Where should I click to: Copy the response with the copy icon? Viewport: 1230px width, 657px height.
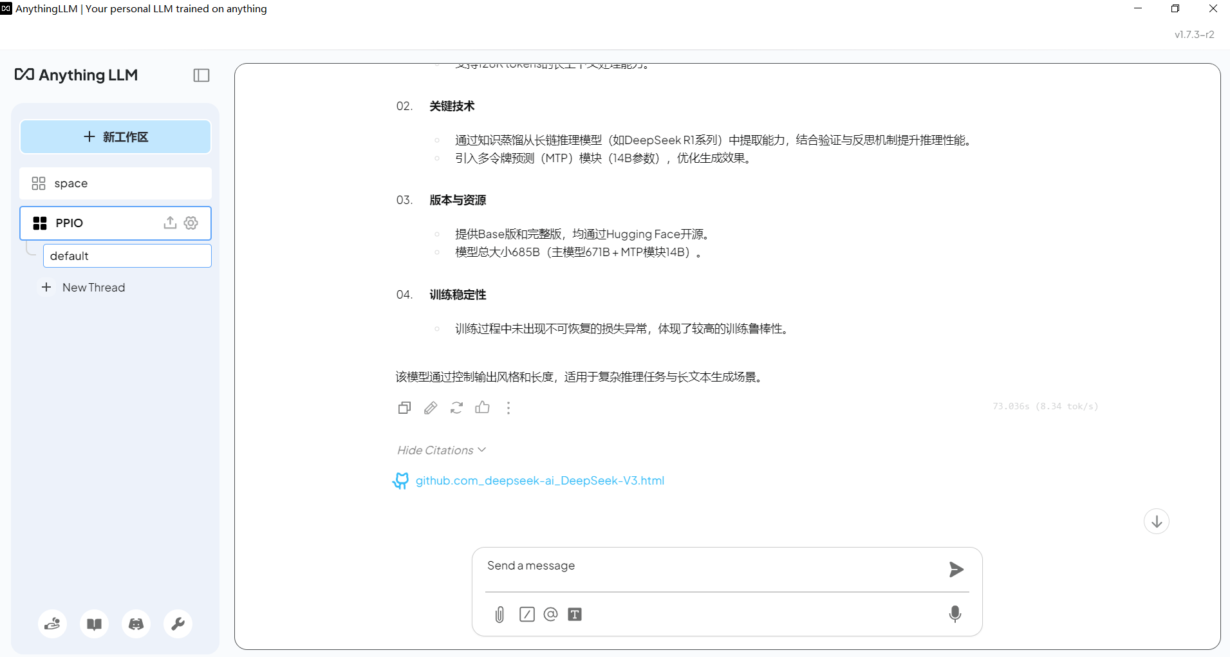tap(404, 407)
